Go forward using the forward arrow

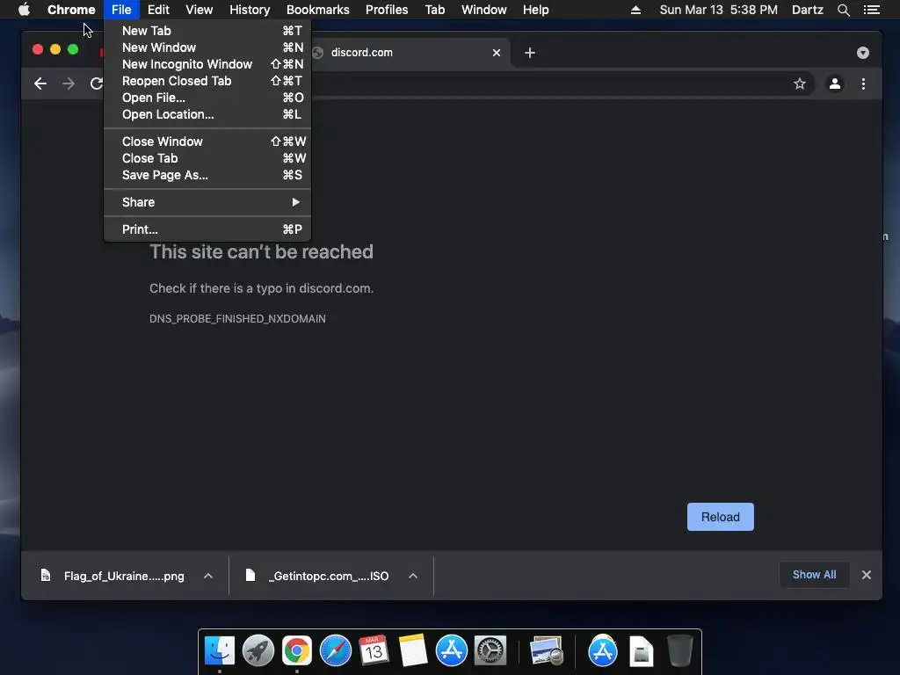tap(69, 83)
